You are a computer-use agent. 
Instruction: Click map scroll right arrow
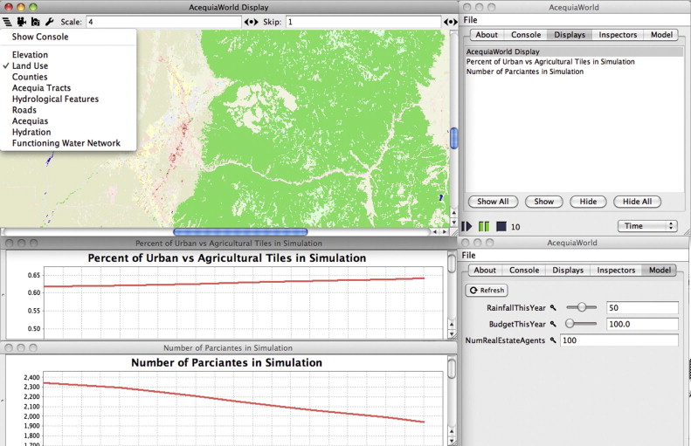tap(445, 231)
